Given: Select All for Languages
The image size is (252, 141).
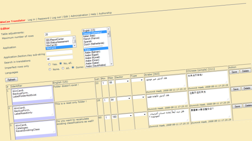Looking at the screenshot, I should tap(63, 69).
